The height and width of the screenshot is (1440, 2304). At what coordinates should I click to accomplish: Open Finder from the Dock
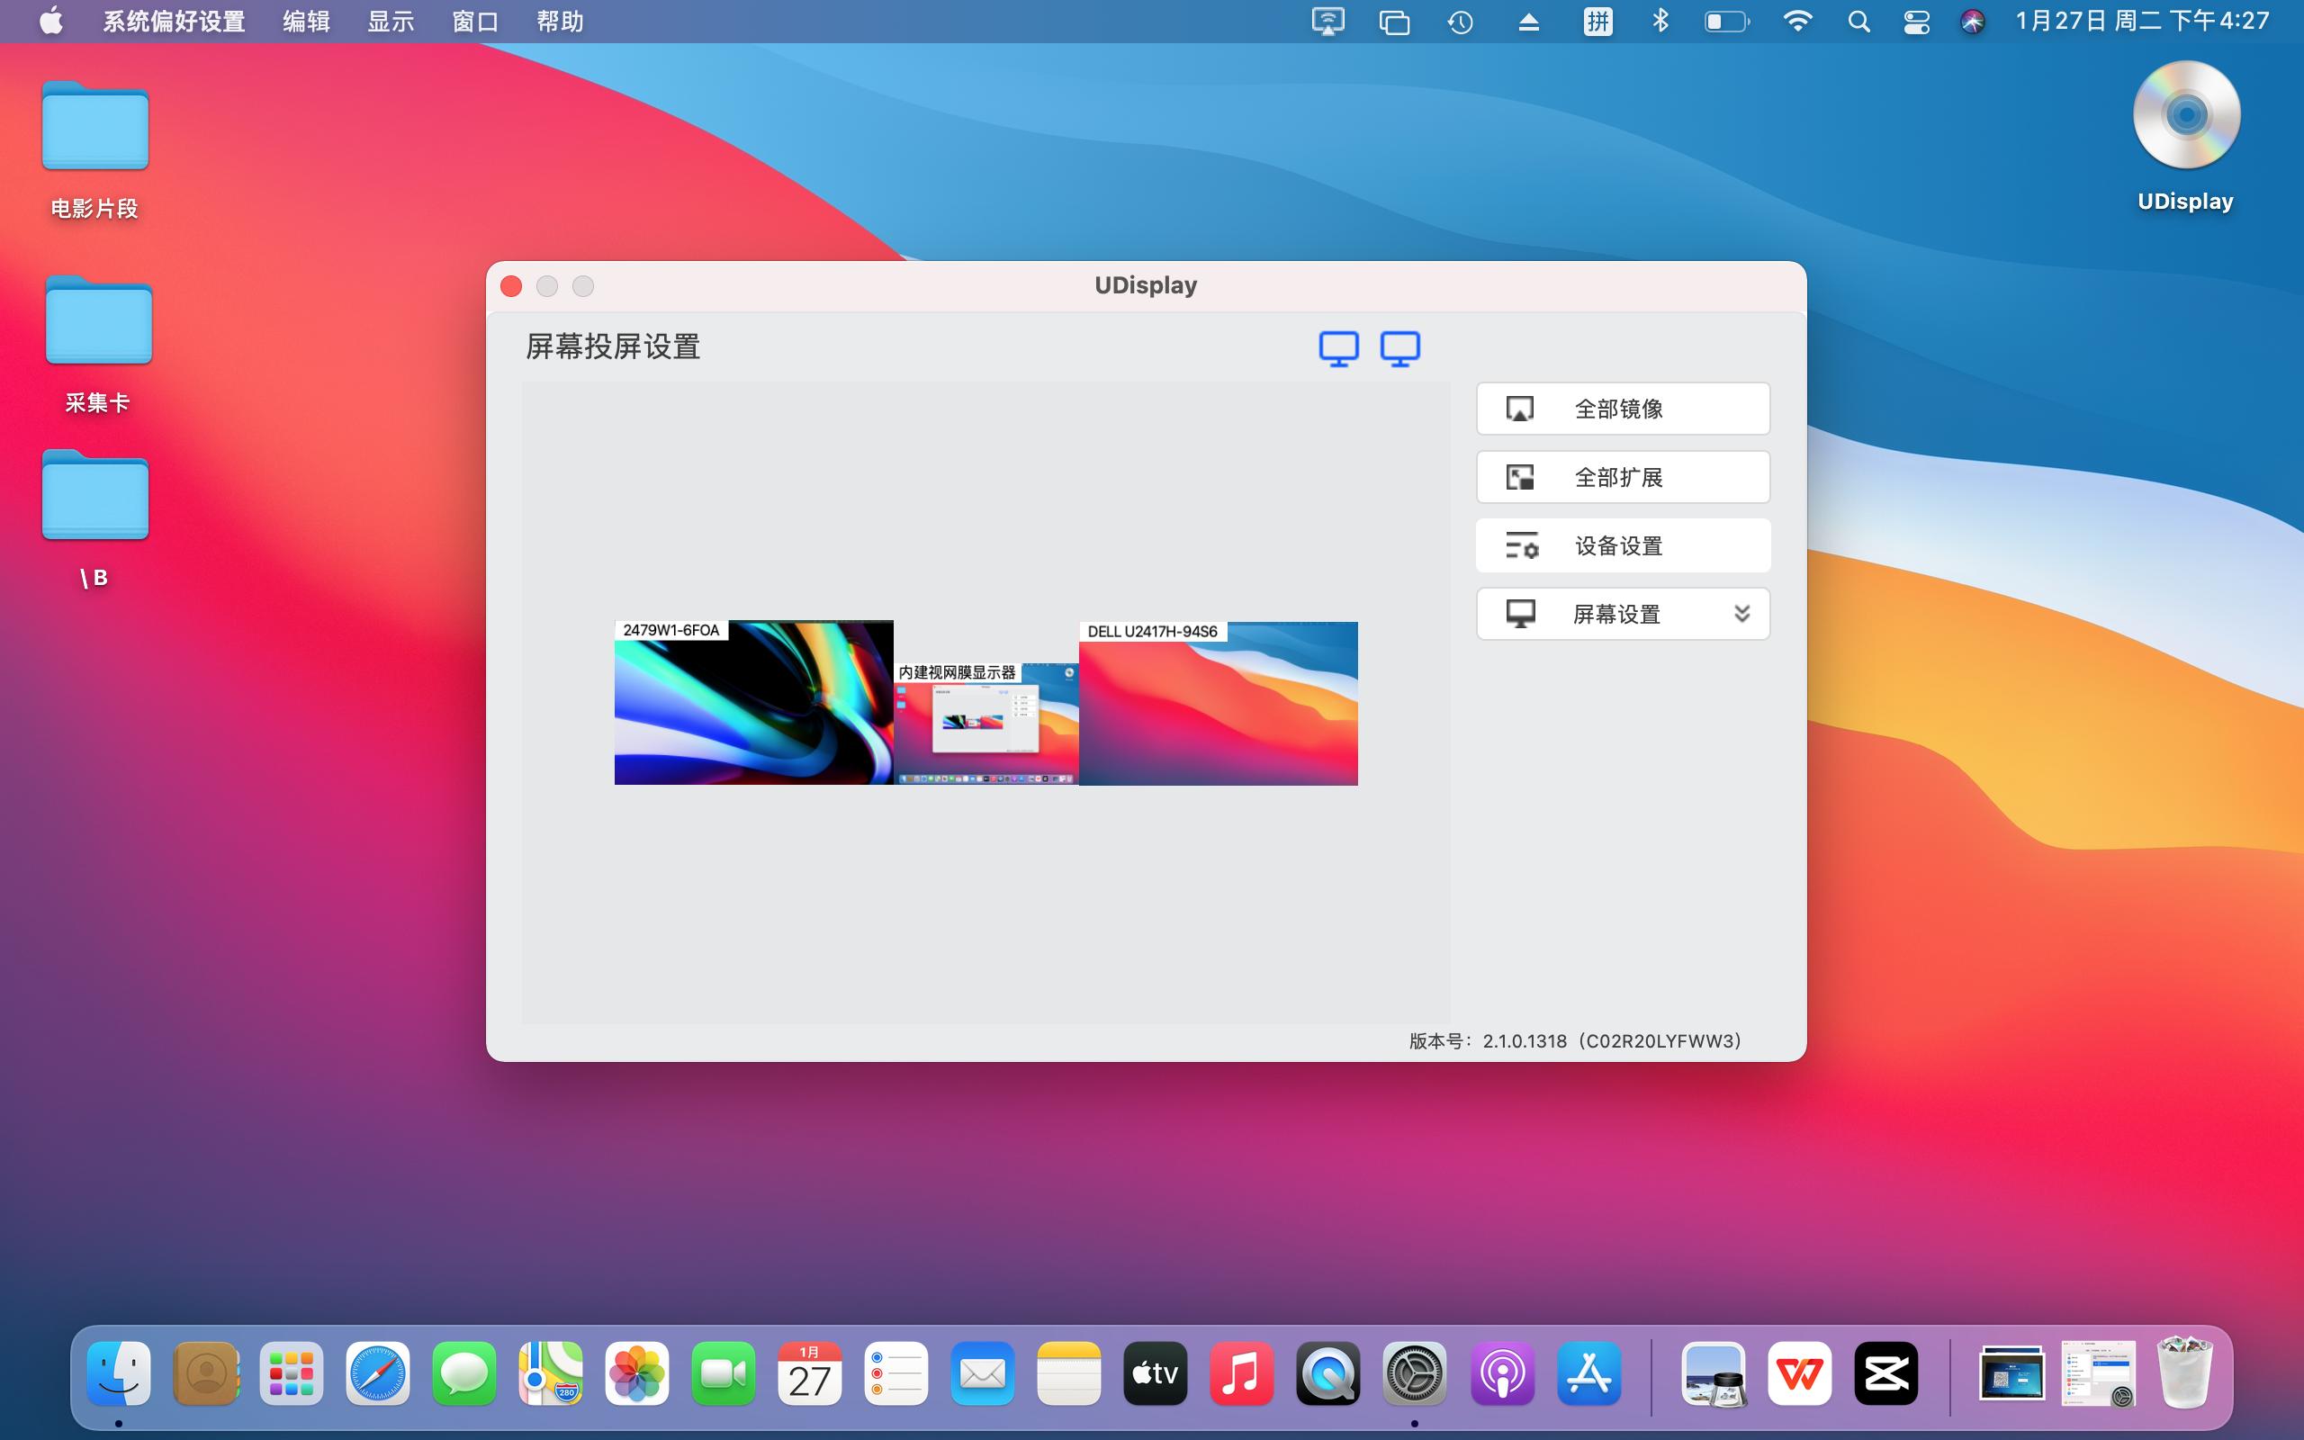click(x=119, y=1373)
